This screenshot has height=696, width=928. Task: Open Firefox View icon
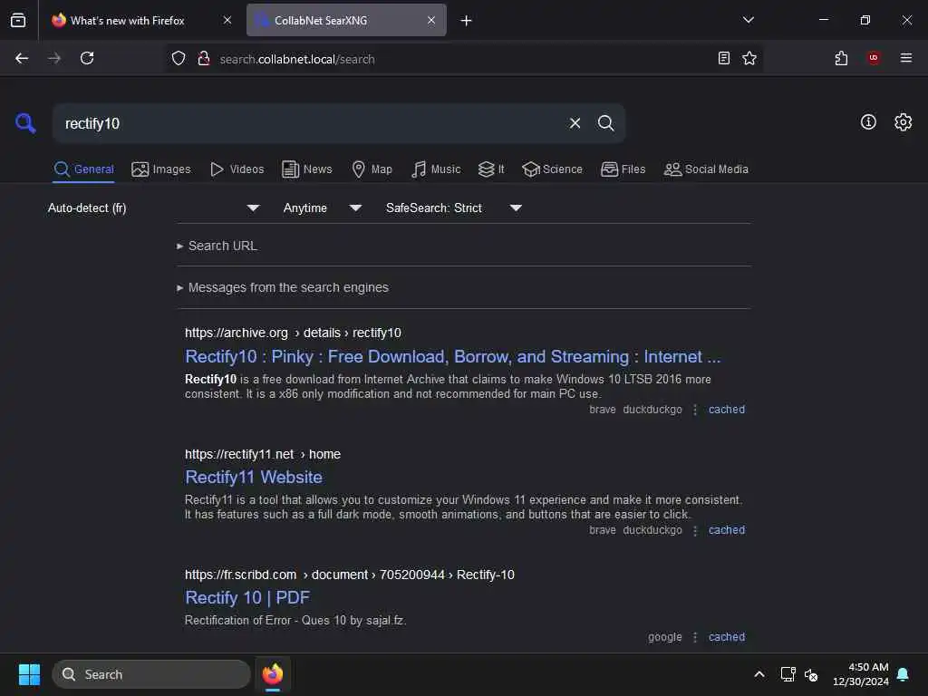18,20
